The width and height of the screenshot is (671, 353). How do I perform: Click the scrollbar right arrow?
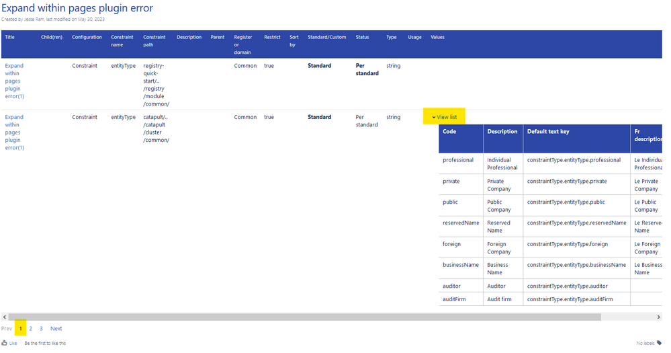(x=659, y=317)
